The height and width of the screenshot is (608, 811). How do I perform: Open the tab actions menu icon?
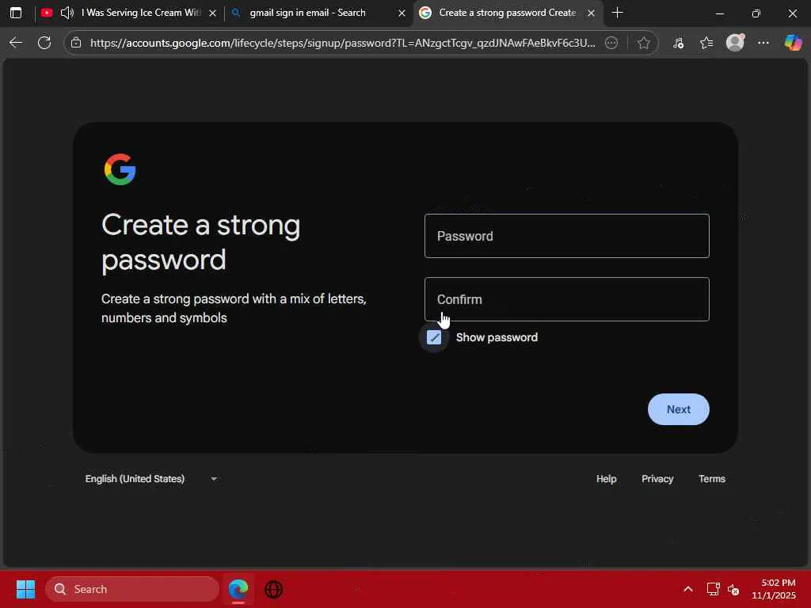(16, 13)
